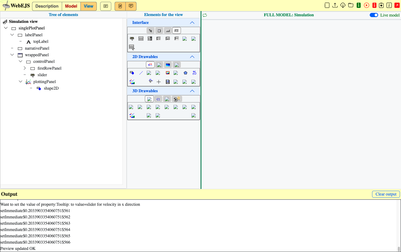The height and width of the screenshot is (252, 401).
Task: Click the cloud download icon
Action: click(343, 5)
